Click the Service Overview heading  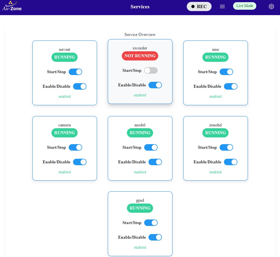pos(140,35)
